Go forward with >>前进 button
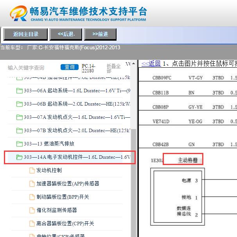The height and width of the screenshot is (237, 237). pyautogui.click(x=100, y=34)
